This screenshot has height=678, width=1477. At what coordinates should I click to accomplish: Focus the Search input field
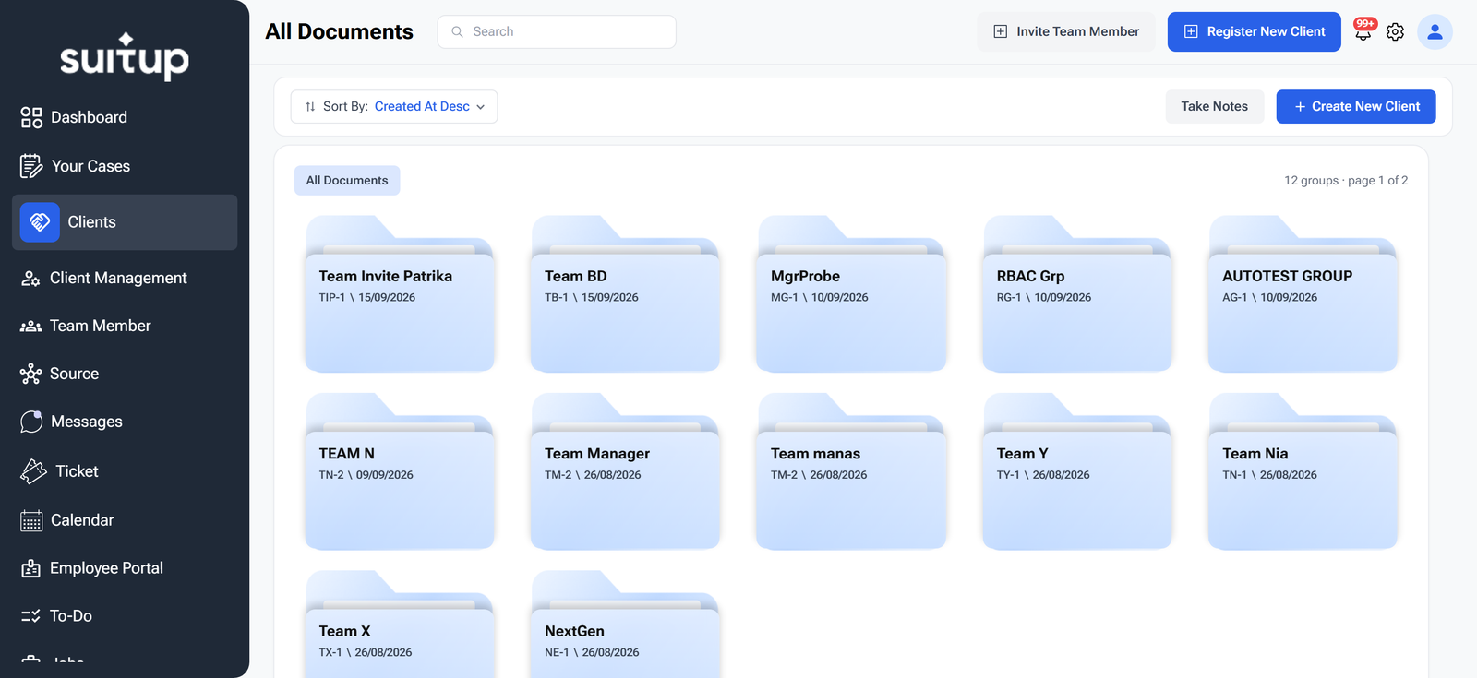pos(557,31)
